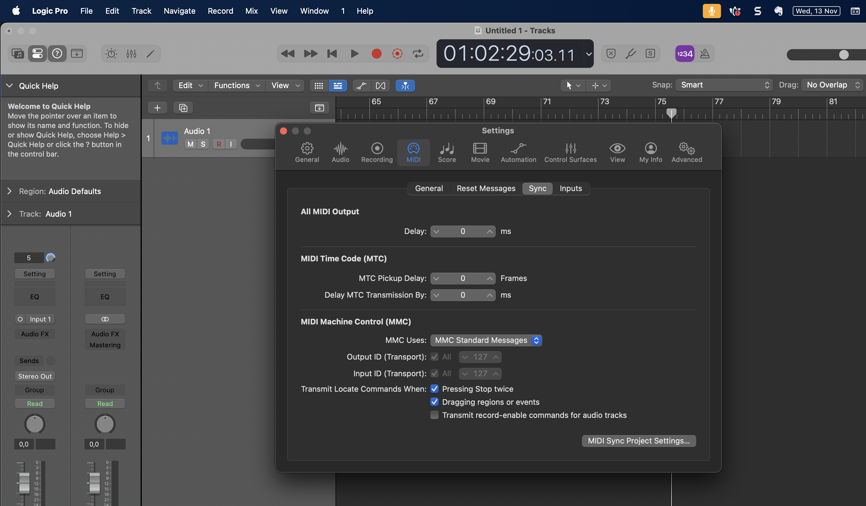Image resolution: width=866 pixels, height=506 pixels.
Task: Open the Snap Smart dropdown
Action: pos(724,85)
